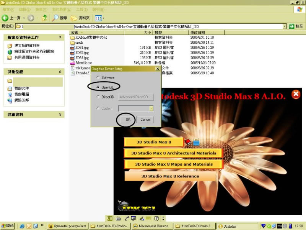Sort files by 類型 column header

click(x=171, y=33)
